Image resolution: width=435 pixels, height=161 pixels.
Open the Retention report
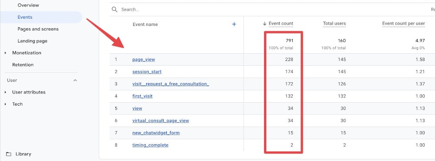[23, 64]
